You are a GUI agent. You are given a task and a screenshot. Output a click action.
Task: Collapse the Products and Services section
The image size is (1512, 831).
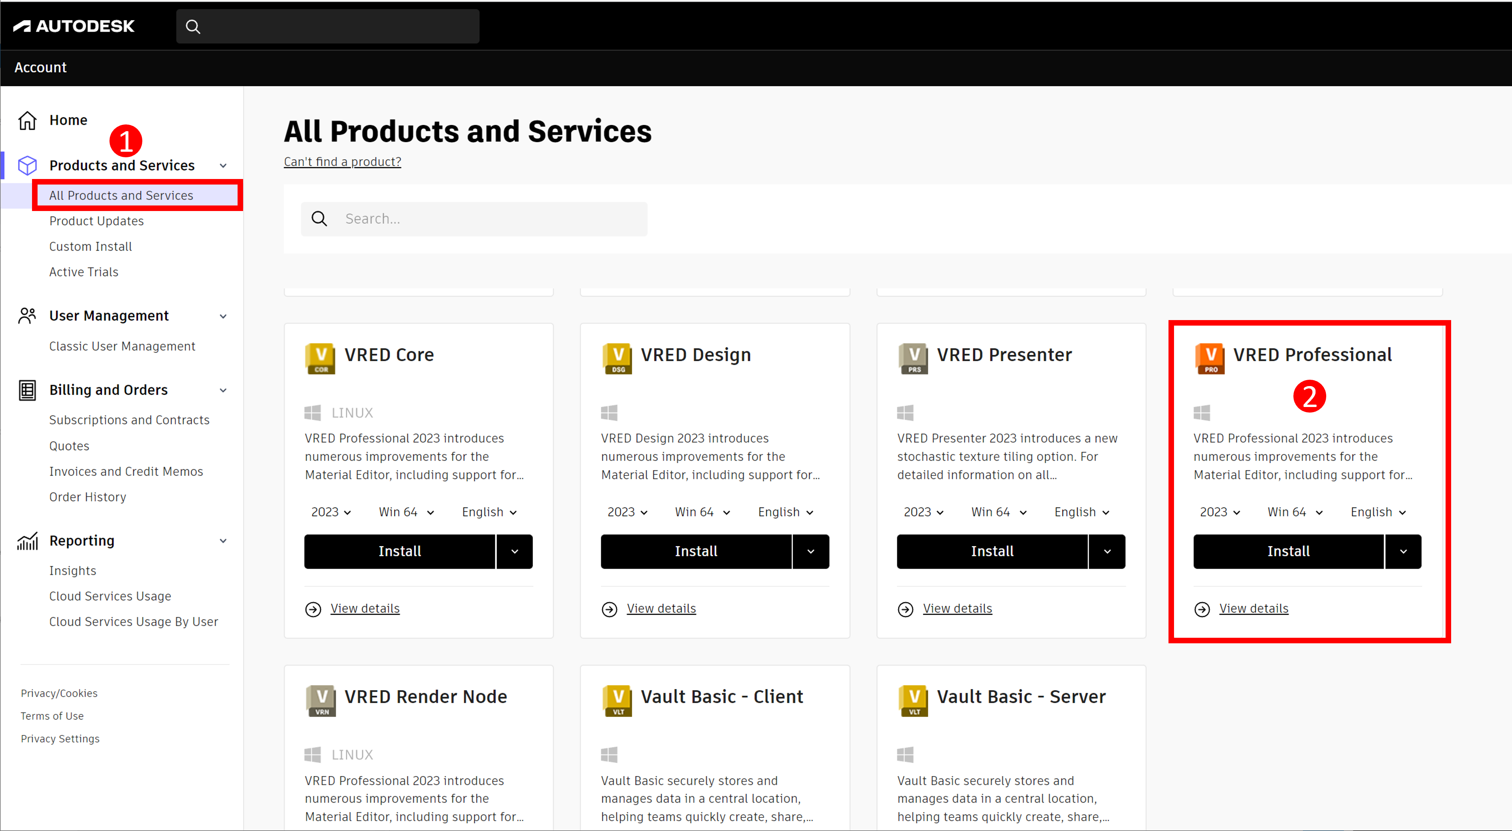pos(223,166)
